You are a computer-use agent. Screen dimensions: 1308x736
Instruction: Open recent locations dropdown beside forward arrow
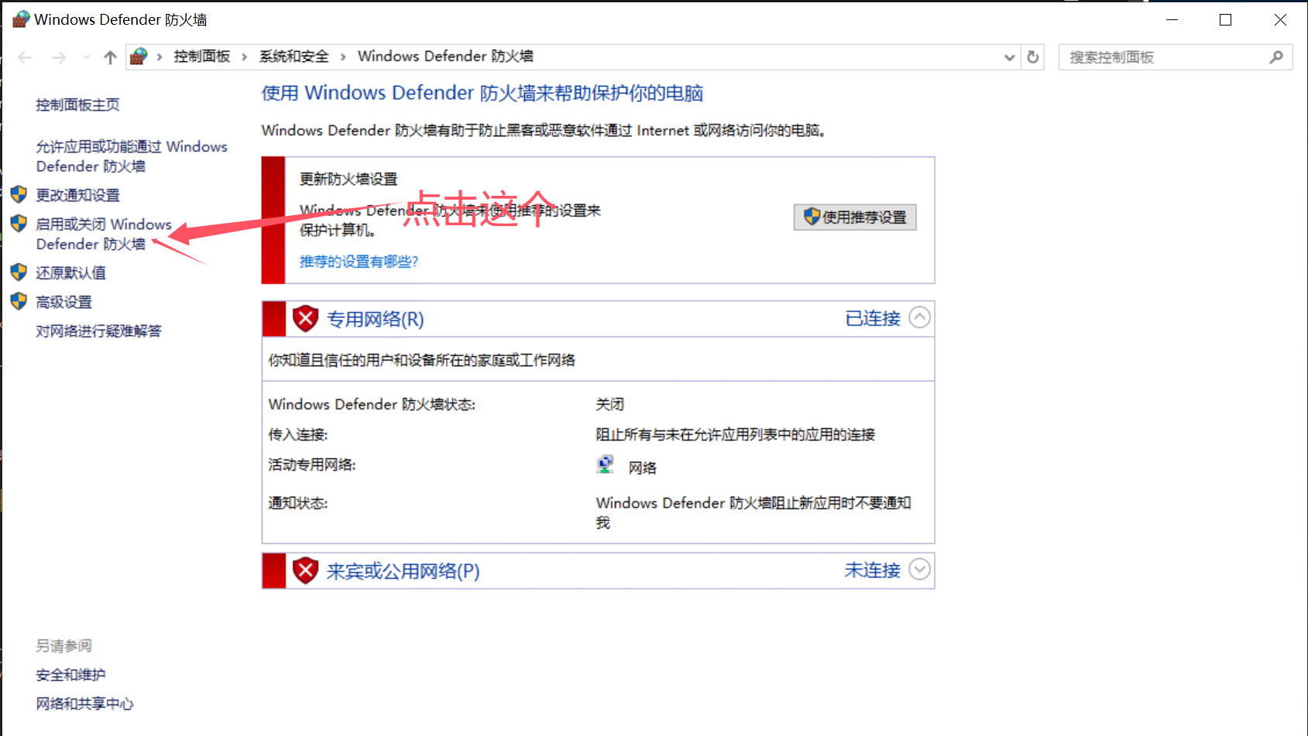coord(86,57)
